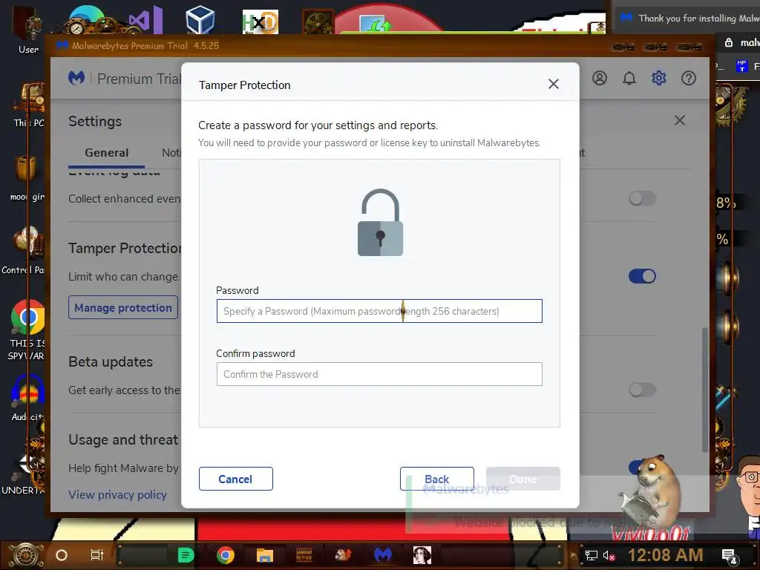Click the 12:08 AM clock
Image resolution: width=760 pixels, height=570 pixels.
666,555
